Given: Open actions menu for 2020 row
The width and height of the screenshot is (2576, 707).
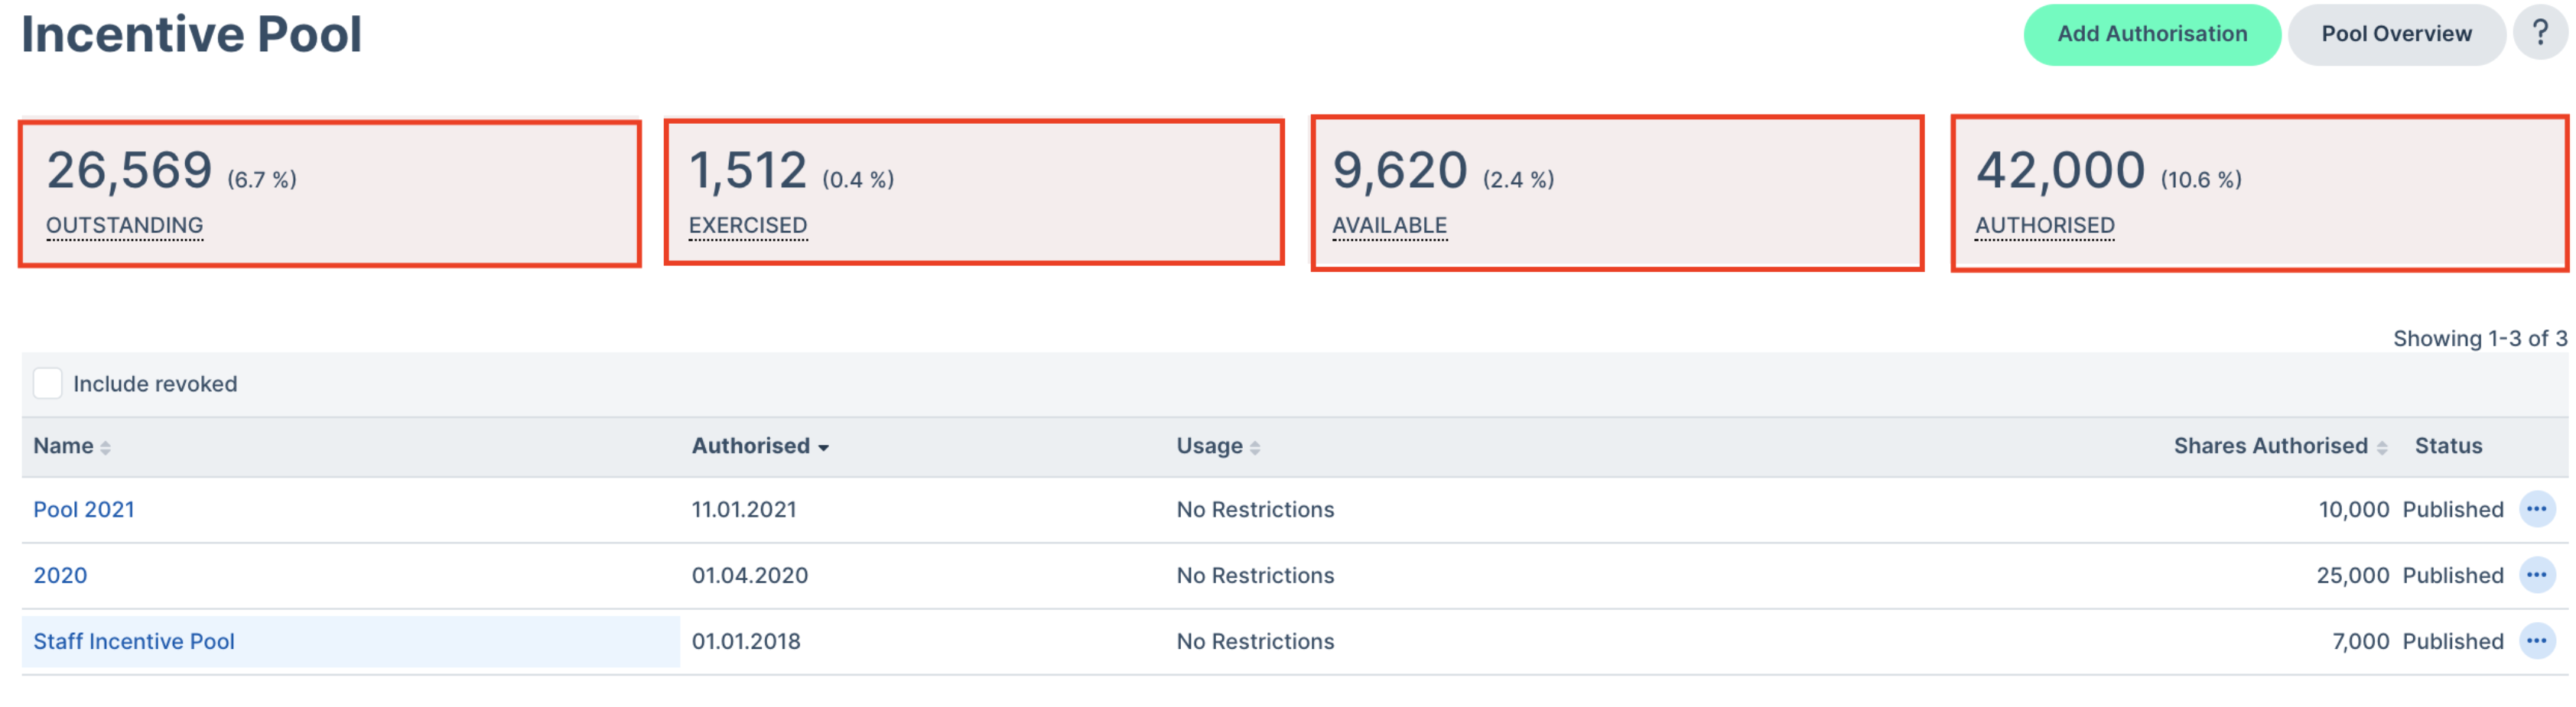Looking at the screenshot, I should click(x=2537, y=575).
